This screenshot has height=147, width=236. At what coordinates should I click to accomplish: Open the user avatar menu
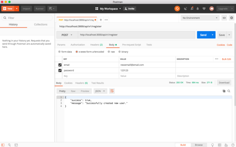pyautogui.click(x=212, y=9)
